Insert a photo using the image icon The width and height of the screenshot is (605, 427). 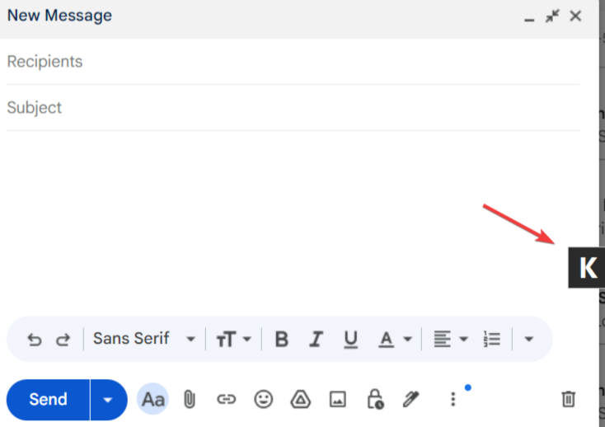pyautogui.click(x=337, y=400)
